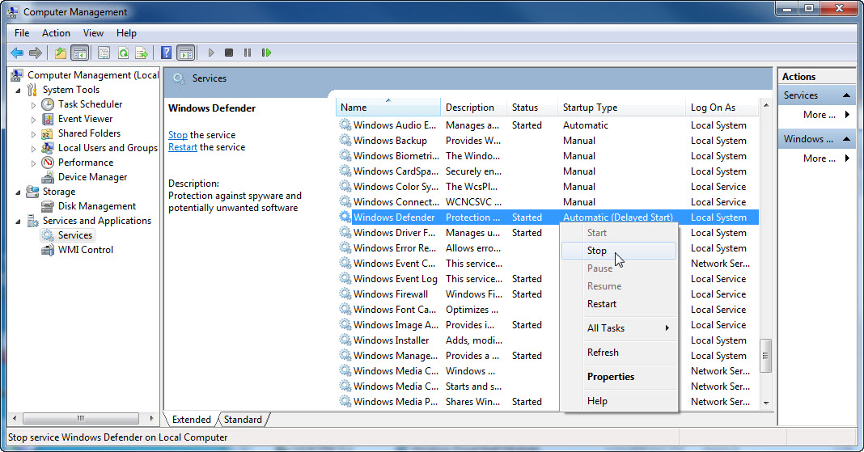Open the Action menu

(56, 33)
